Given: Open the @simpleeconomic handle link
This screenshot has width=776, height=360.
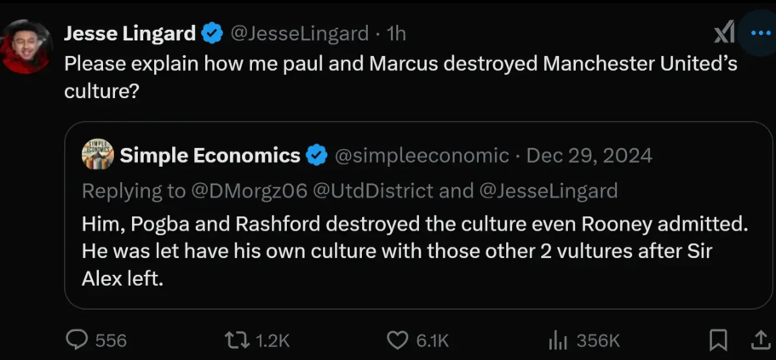Looking at the screenshot, I should (x=422, y=157).
